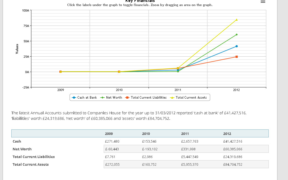Click the 2012 Total Current Assets triangle marker
The width and height of the screenshot is (288, 180).
point(237,20)
